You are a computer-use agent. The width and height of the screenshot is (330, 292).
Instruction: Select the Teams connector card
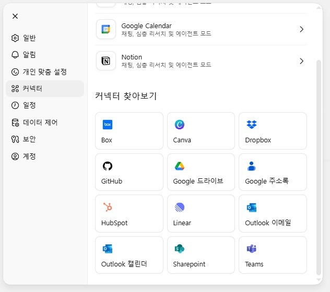[x=273, y=255]
